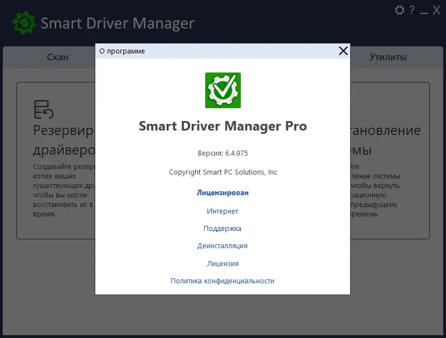Click the green Pro logo inside the About dialog

click(222, 91)
